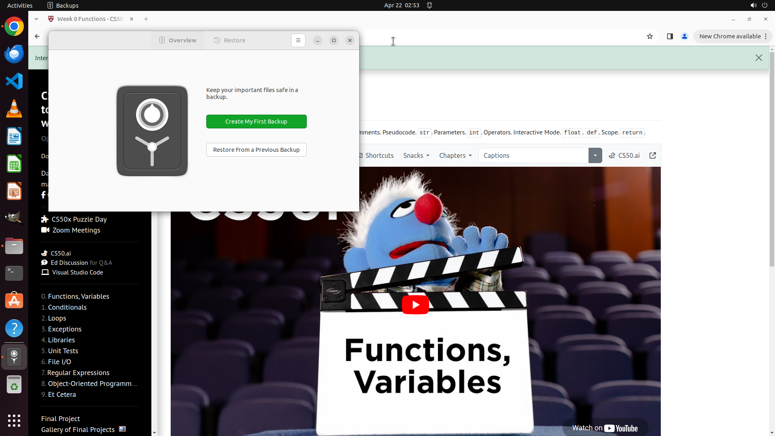This screenshot has height=436, width=775.
Task: Open the Chrome profile avatar
Action: coord(684,36)
